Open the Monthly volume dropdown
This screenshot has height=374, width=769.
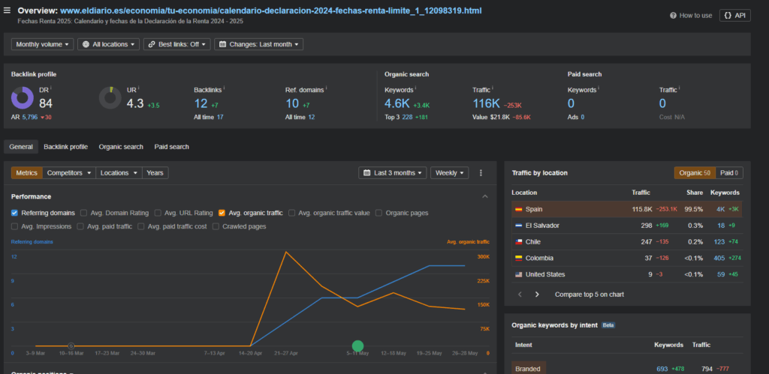[42, 44]
